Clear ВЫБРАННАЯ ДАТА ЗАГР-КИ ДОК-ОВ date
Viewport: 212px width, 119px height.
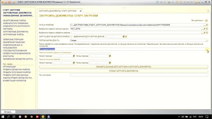pos(126,37)
